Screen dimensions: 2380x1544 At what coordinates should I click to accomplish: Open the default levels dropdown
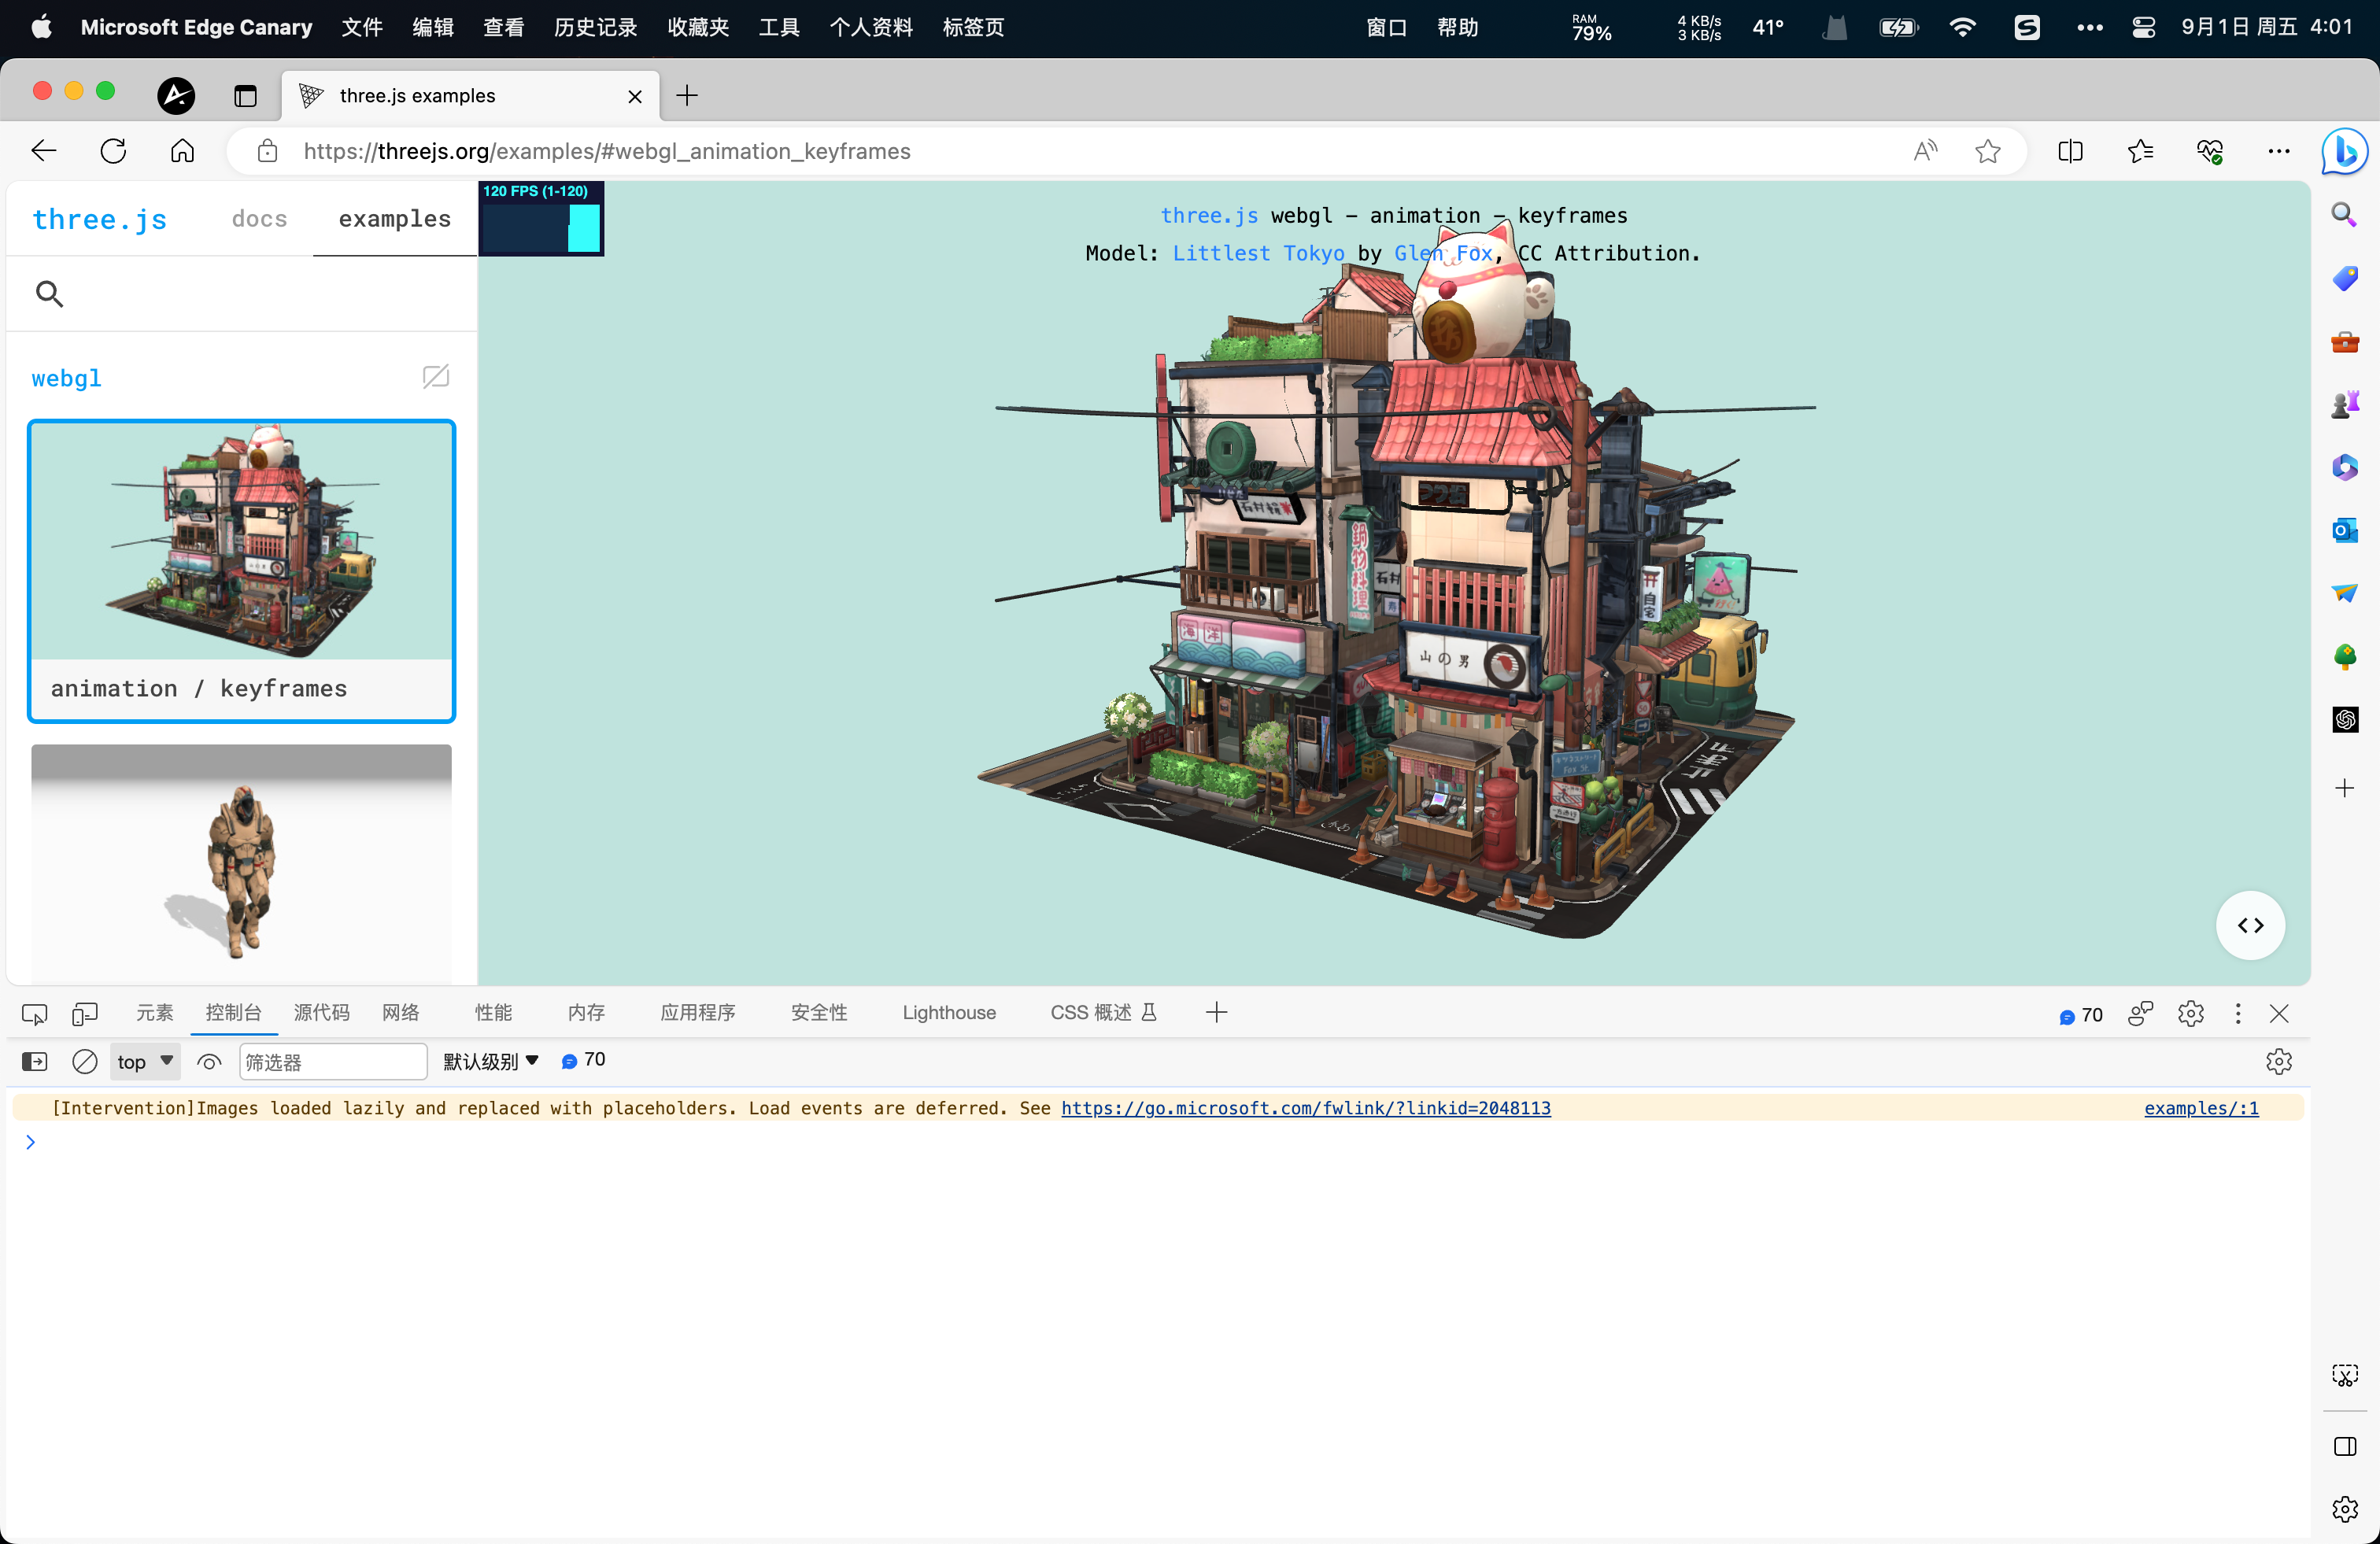[x=491, y=1061]
